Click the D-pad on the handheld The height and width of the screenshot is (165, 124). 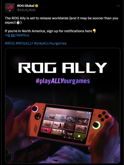[x=38, y=116]
